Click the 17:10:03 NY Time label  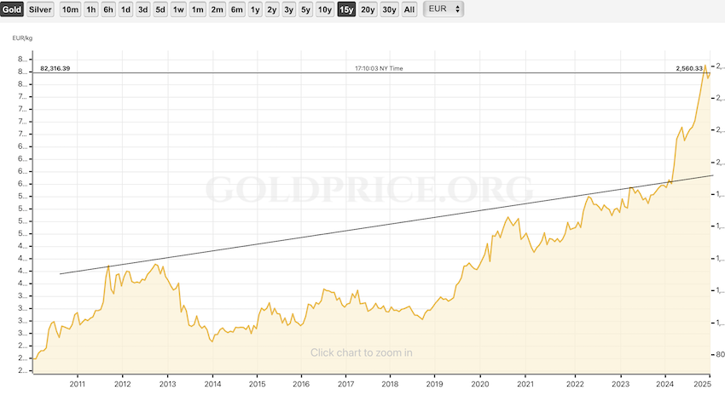point(379,68)
